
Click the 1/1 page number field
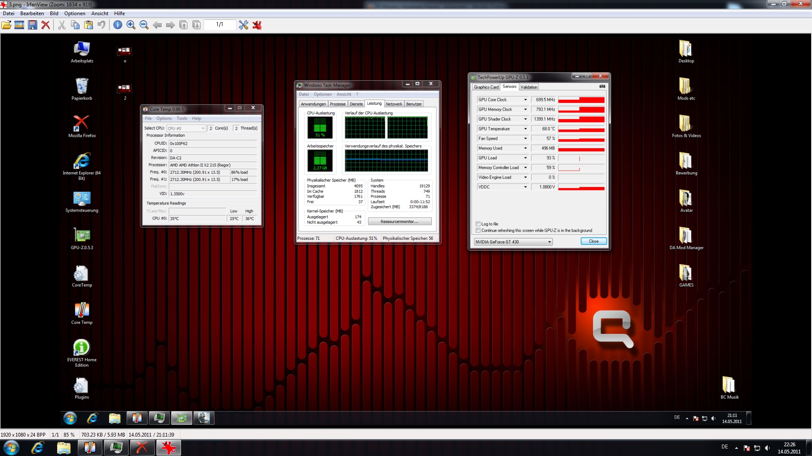[x=219, y=25]
